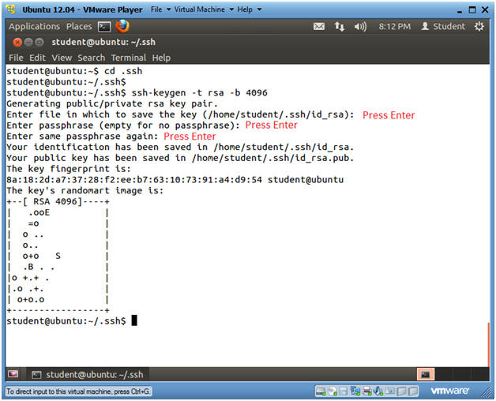The image size is (496, 401).
Task: Click the 'To direct input' status bar message
Action: pos(78,392)
